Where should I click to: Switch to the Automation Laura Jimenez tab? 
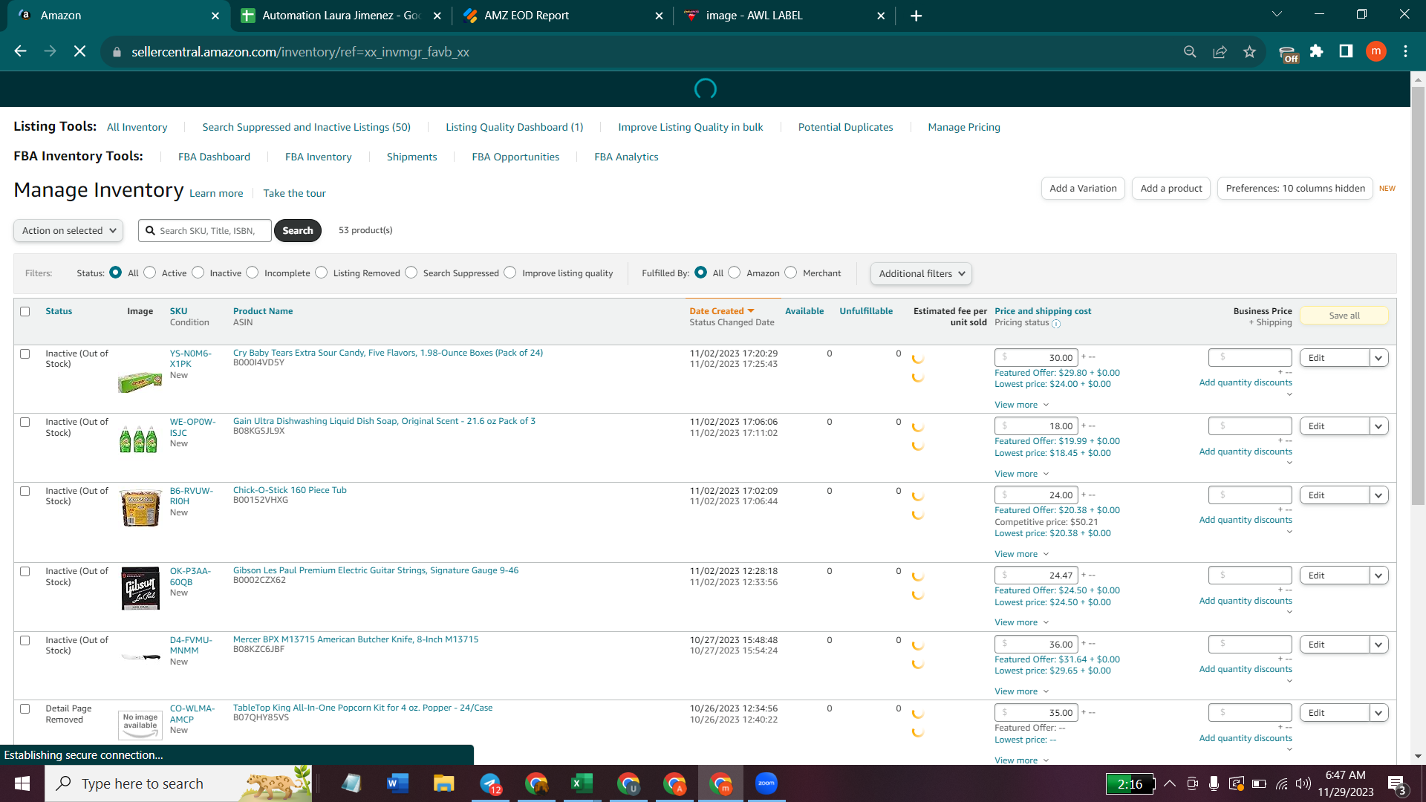[341, 16]
